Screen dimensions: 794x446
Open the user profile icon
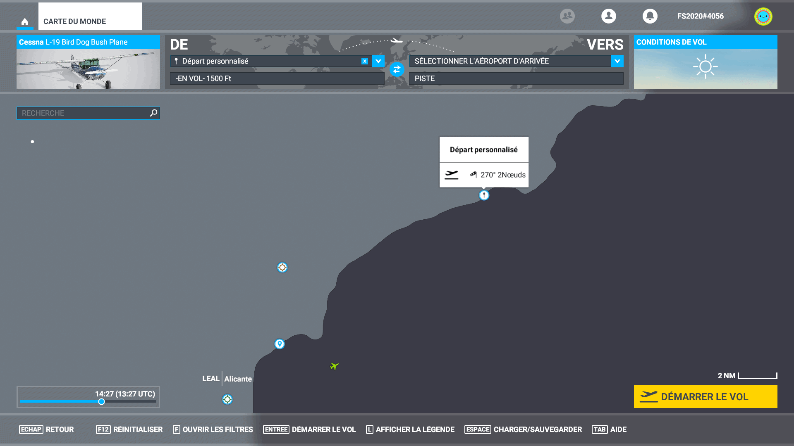608,16
